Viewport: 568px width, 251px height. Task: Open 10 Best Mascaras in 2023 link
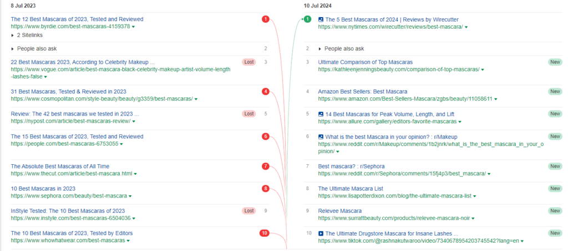pyautogui.click(x=43, y=189)
